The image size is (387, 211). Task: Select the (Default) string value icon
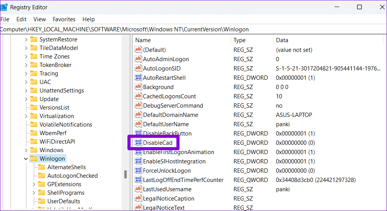tap(138, 50)
